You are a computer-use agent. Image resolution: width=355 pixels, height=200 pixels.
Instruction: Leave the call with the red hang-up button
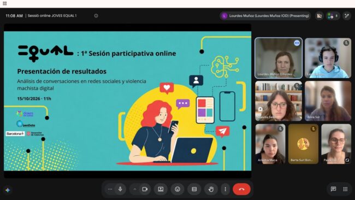(x=241, y=189)
